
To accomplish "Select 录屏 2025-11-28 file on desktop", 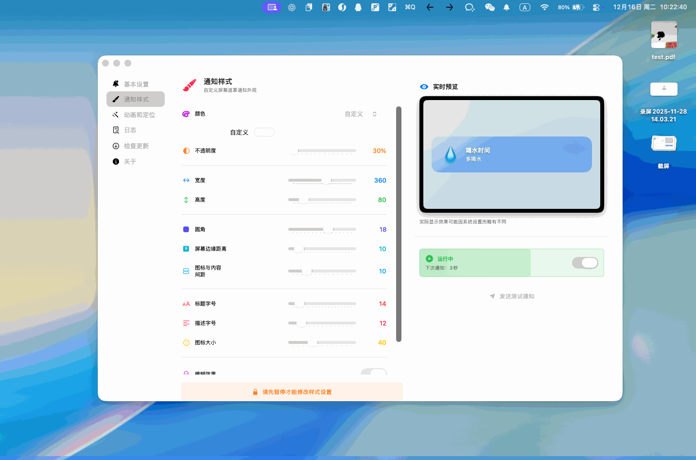I will click(x=663, y=102).
